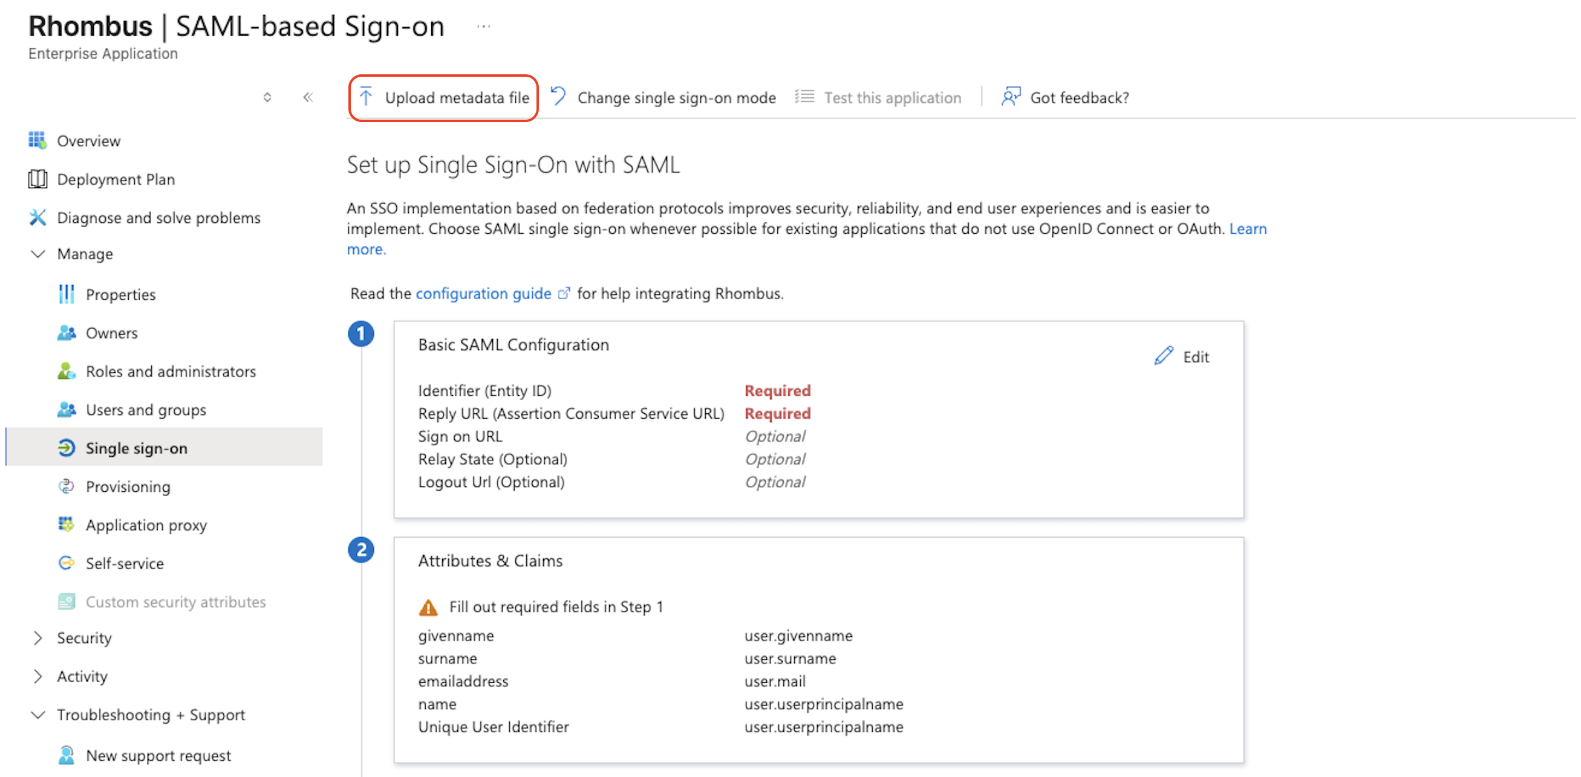
Task: Collapse the Troubleshooting + Support section
Action: tap(38, 714)
